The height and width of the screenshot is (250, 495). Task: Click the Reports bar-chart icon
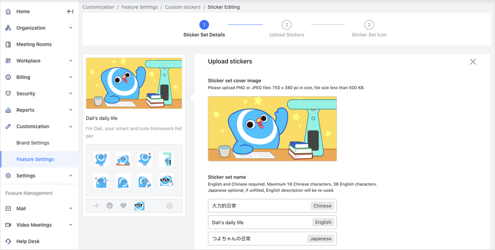tap(8, 110)
